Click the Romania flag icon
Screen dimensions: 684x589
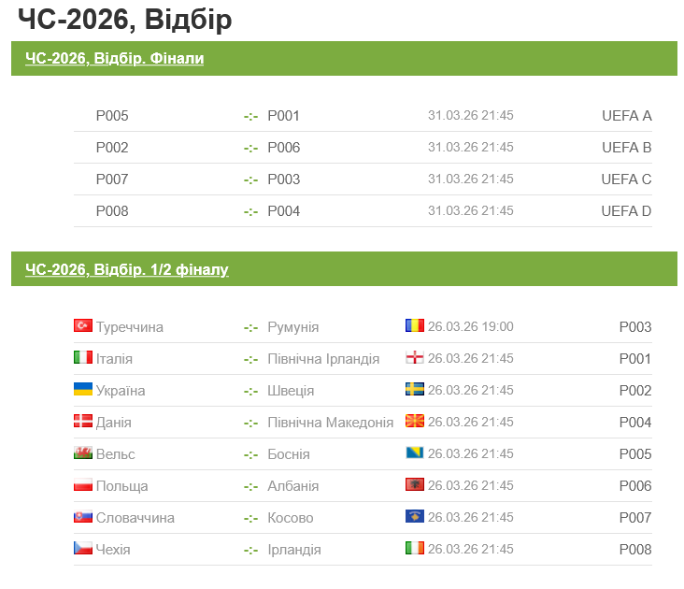tap(415, 326)
